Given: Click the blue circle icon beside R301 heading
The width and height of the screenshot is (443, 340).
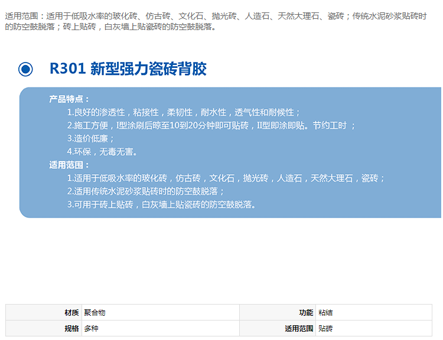Looking at the screenshot, I should (25, 69).
